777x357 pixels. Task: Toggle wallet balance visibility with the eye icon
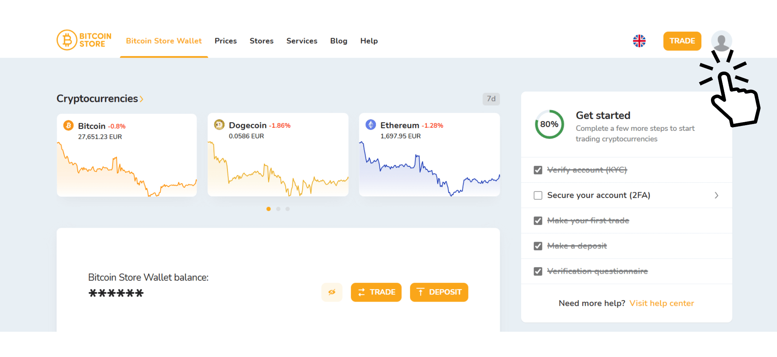tap(332, 292)
